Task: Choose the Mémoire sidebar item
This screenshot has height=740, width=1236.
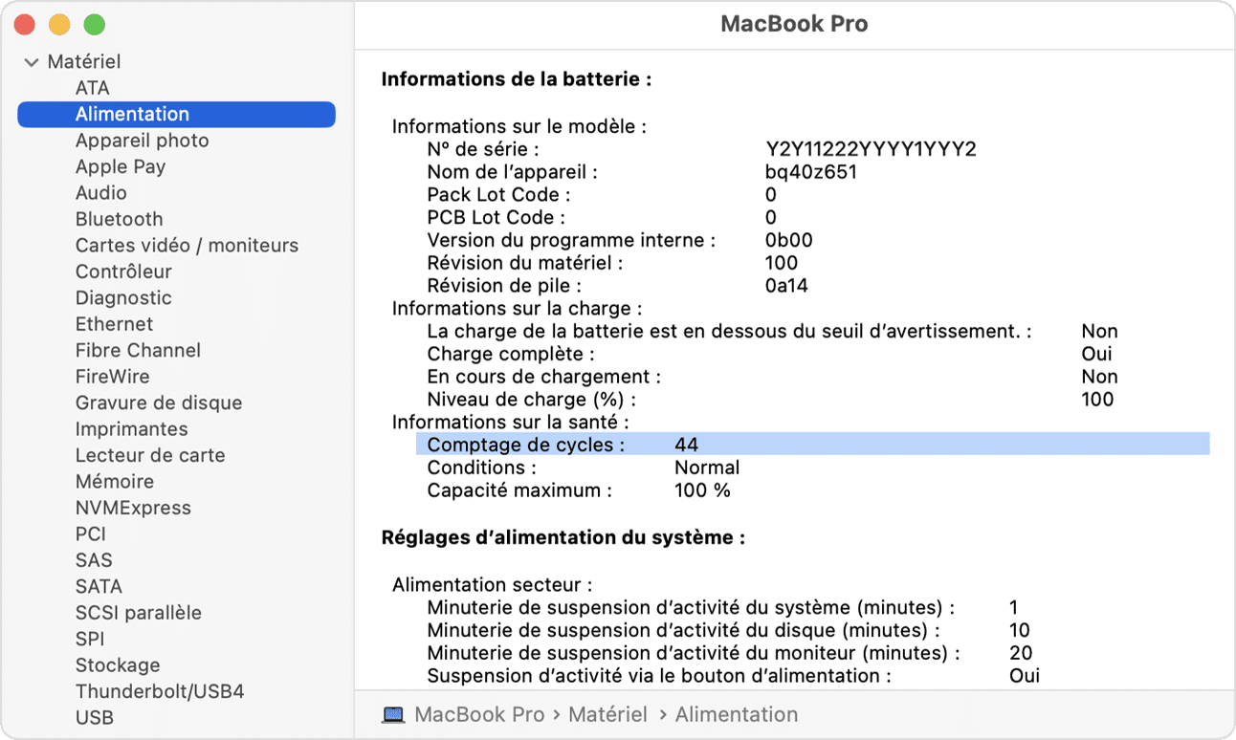Action: [115, 482]
